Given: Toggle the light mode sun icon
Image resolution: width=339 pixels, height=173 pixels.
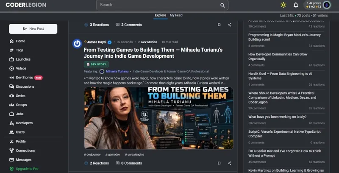Looking at the screenshot, I should (x=283, y=5).
